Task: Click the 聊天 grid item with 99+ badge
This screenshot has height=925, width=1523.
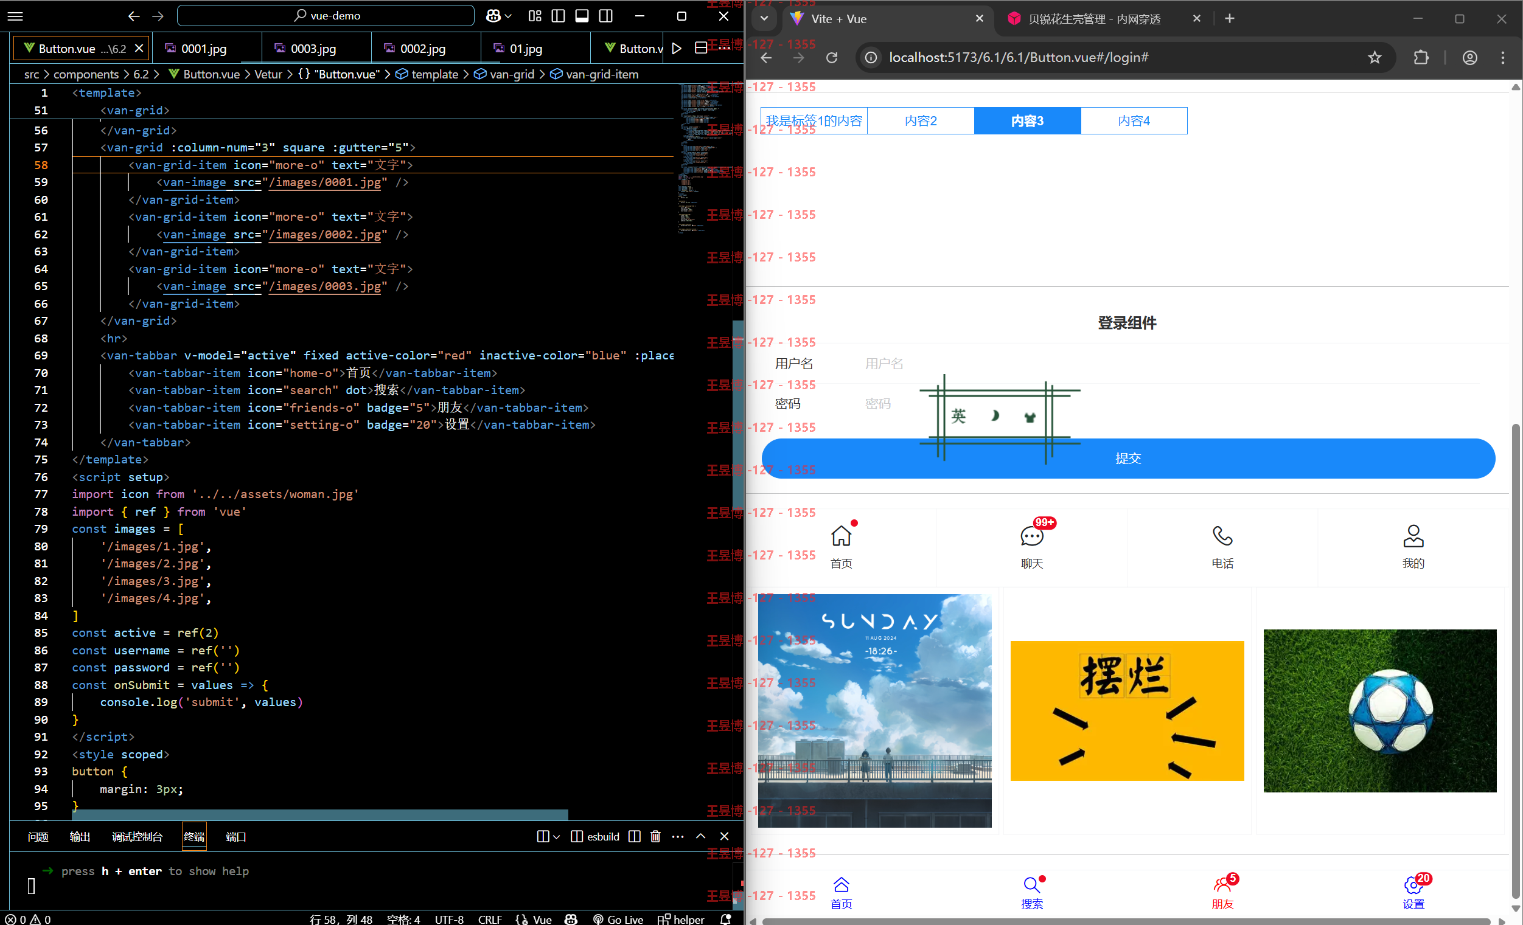Action: (1031, 547)
